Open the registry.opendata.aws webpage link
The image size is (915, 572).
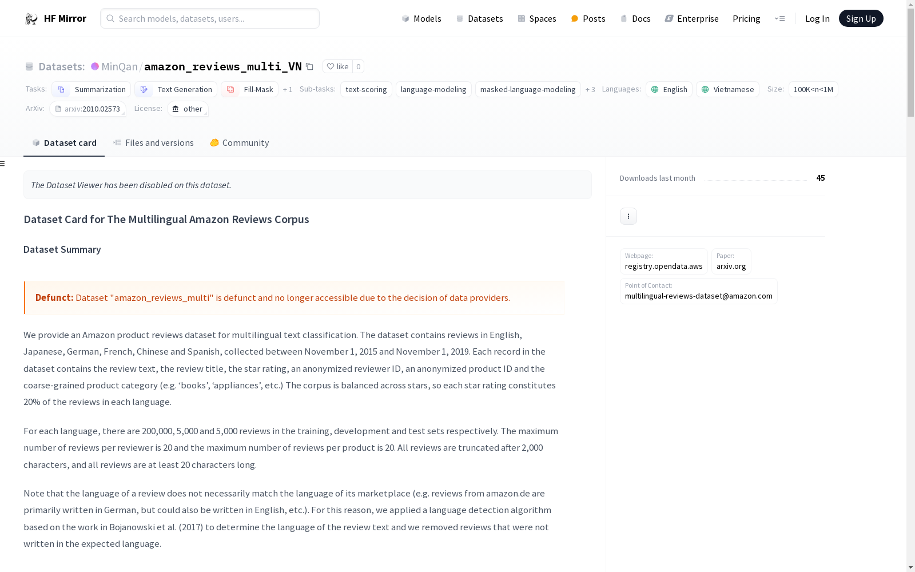point(663,261)
